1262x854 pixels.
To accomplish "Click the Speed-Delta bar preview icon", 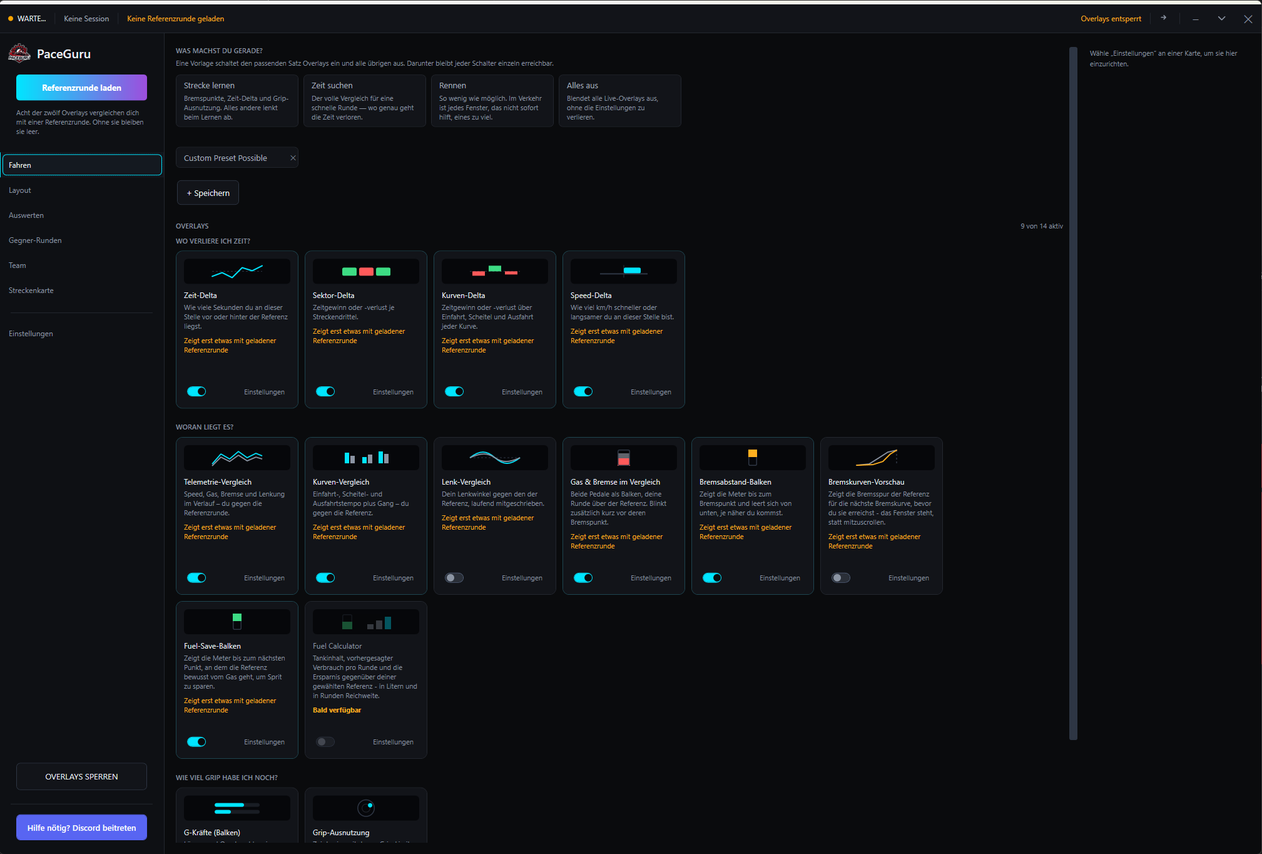I will (x=624, y=271).
